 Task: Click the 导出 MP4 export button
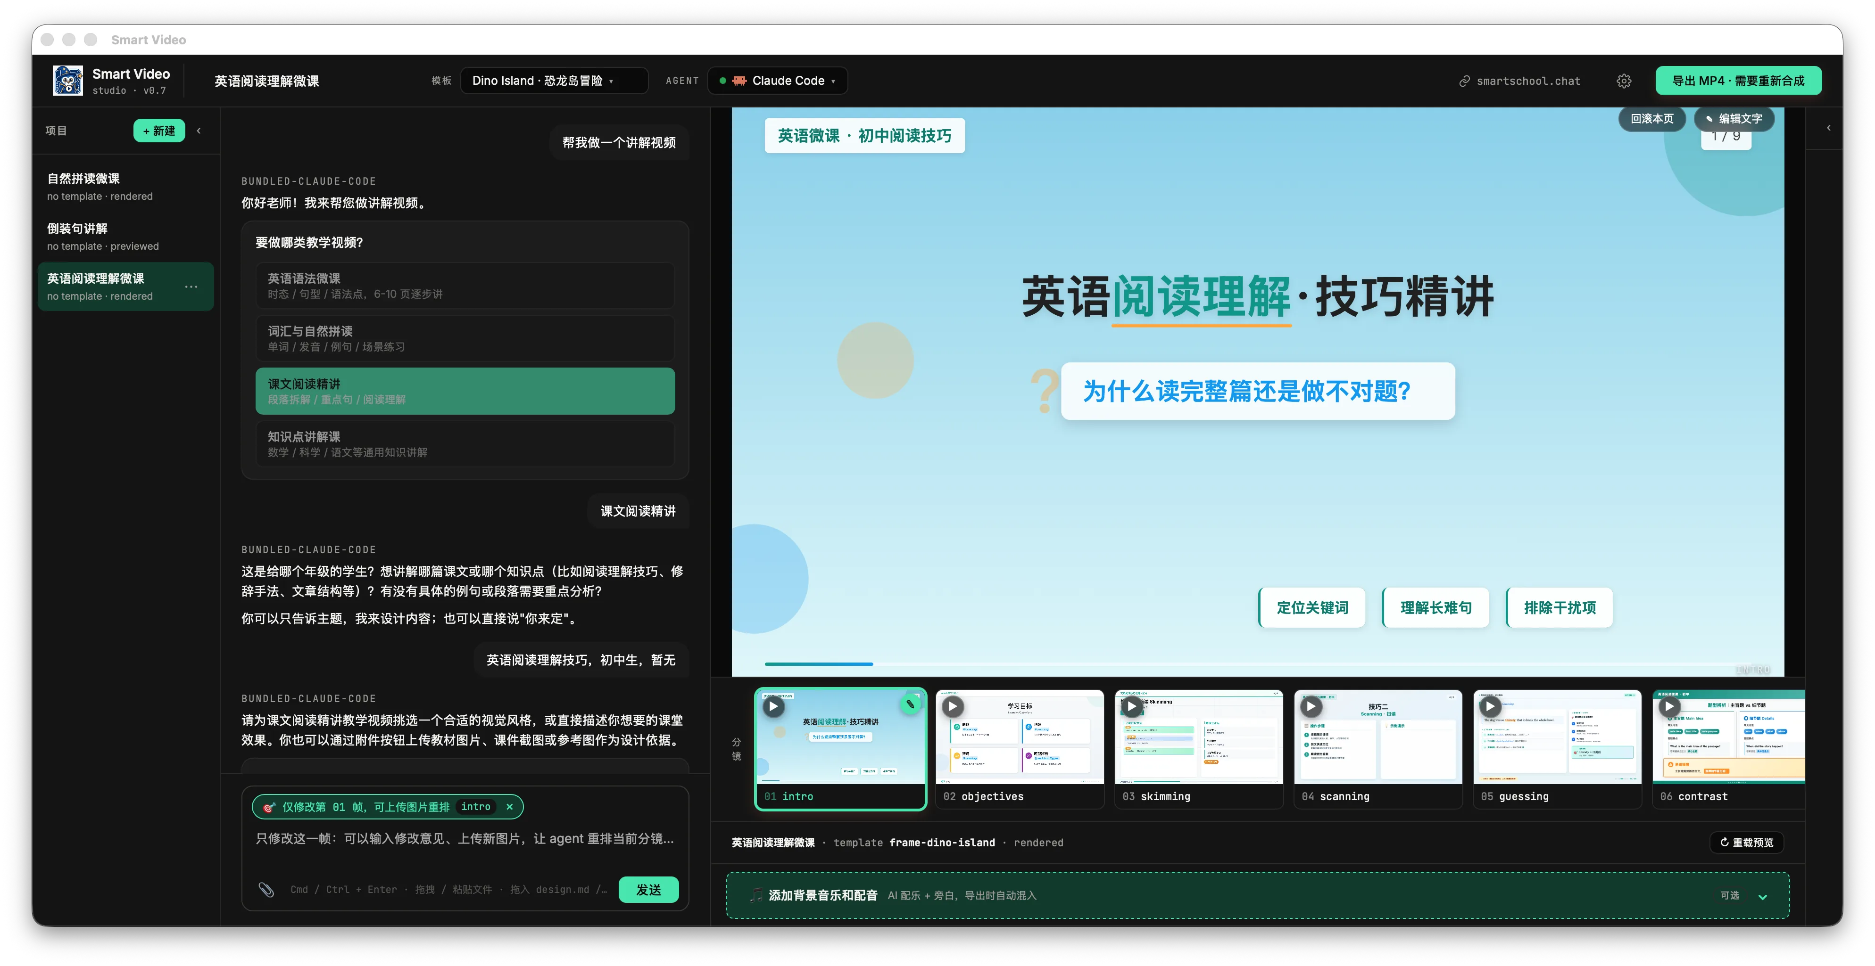[x=1738, y=81]
